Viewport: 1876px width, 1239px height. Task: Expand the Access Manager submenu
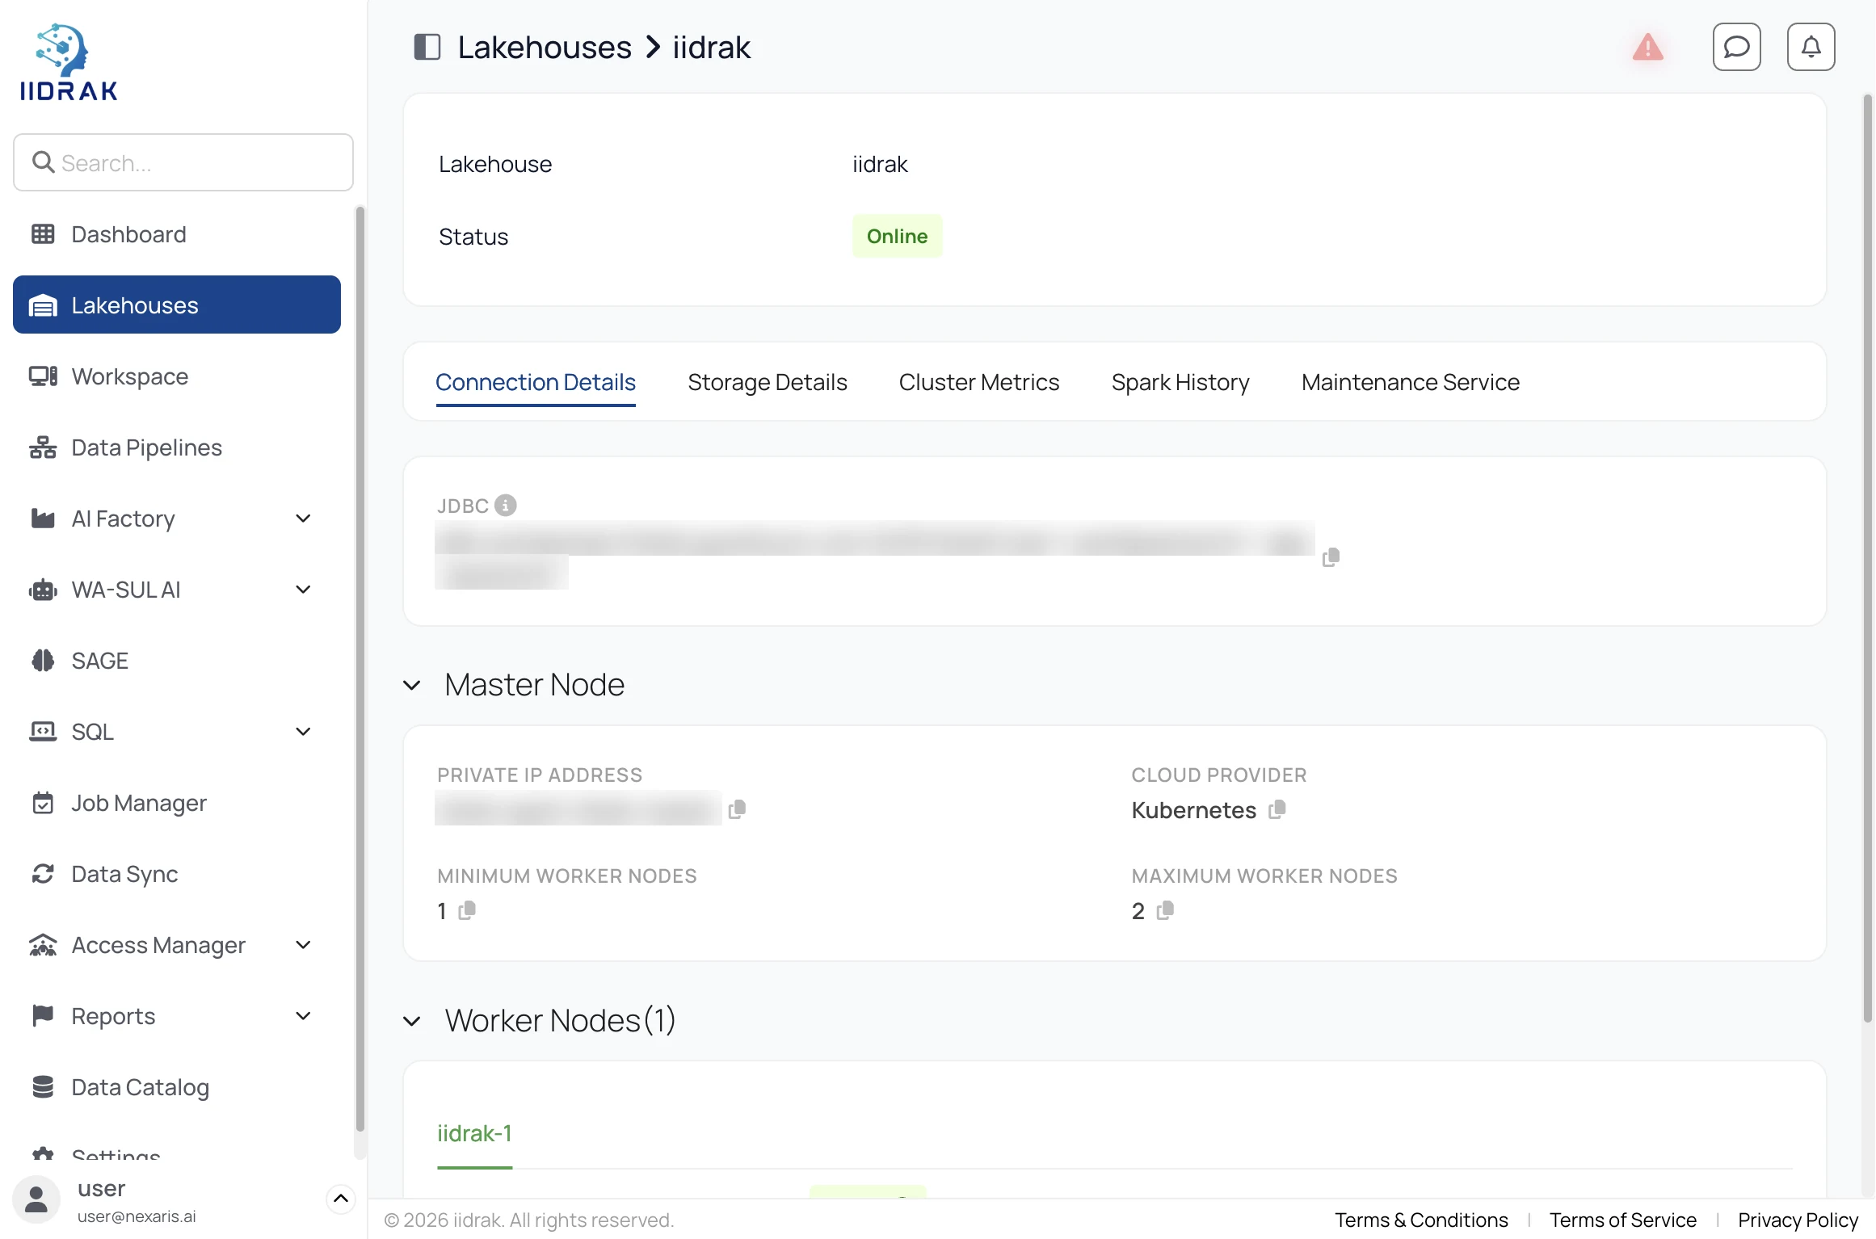click(x=303, y=945)
